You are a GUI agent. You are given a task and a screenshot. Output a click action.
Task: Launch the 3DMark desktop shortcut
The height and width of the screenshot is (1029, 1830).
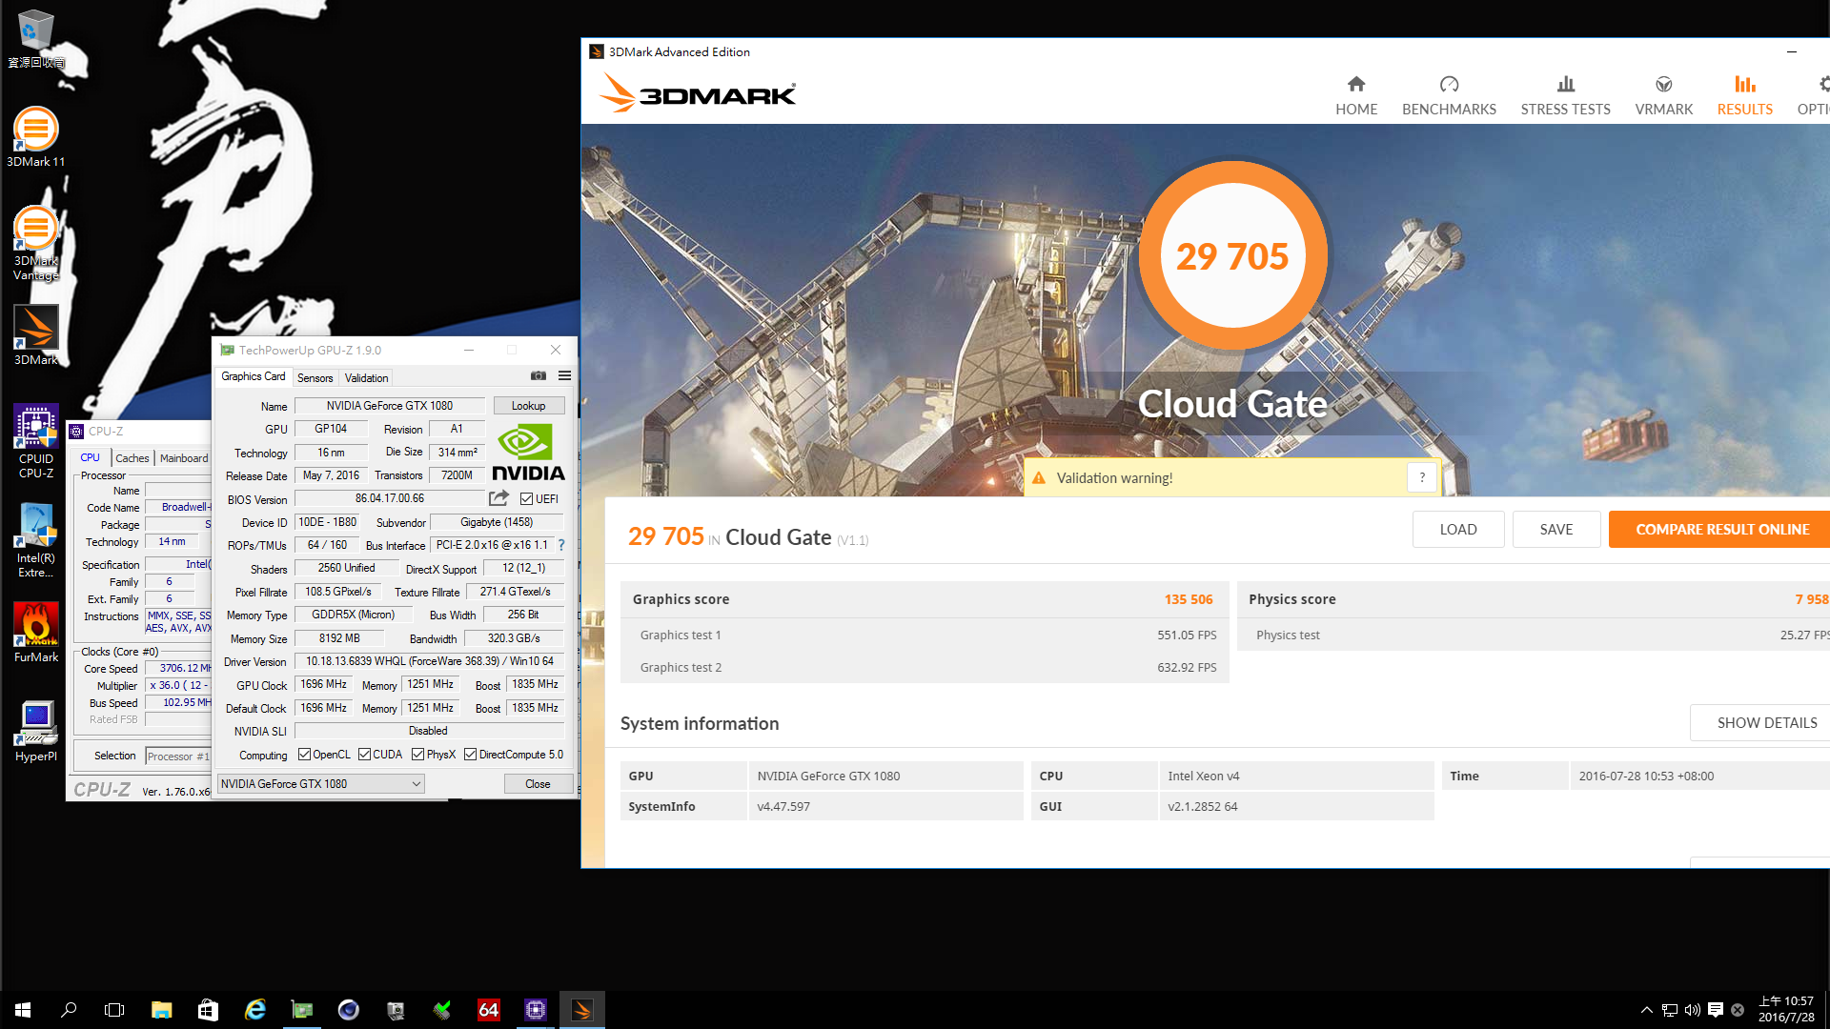tap(35, 335)
